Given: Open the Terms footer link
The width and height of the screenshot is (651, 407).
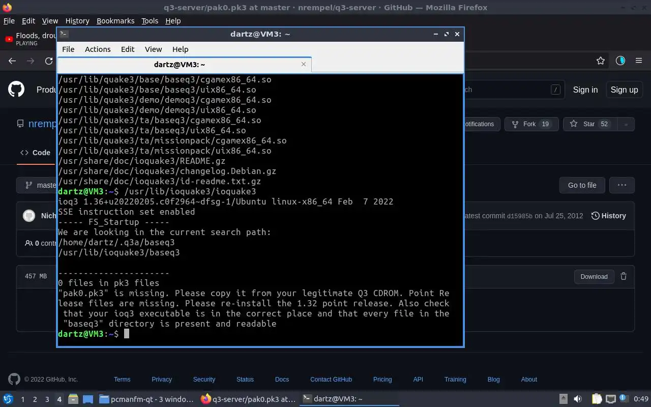Looking at the screenshot, I should pyautogui.click(x=122, y=380).
